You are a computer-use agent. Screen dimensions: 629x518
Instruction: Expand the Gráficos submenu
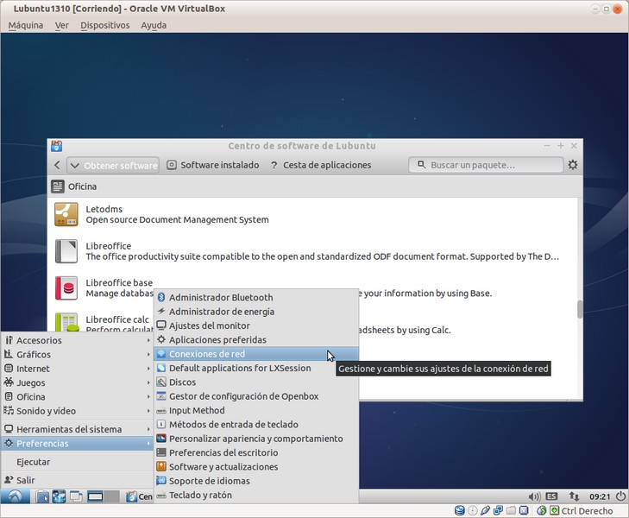[77, 354]
